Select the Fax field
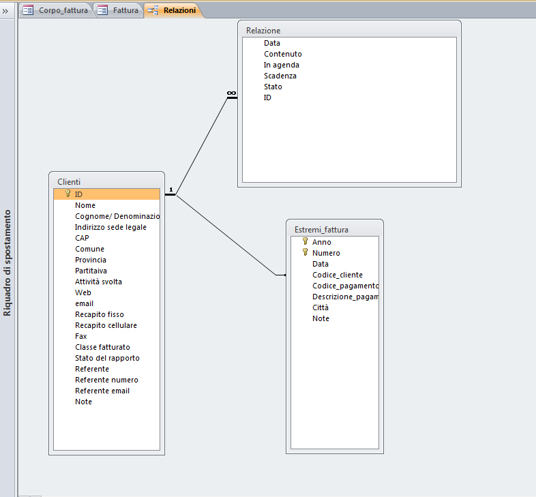Image resolution: width=536 pixels, height=497 pixels. click(106, 336)
